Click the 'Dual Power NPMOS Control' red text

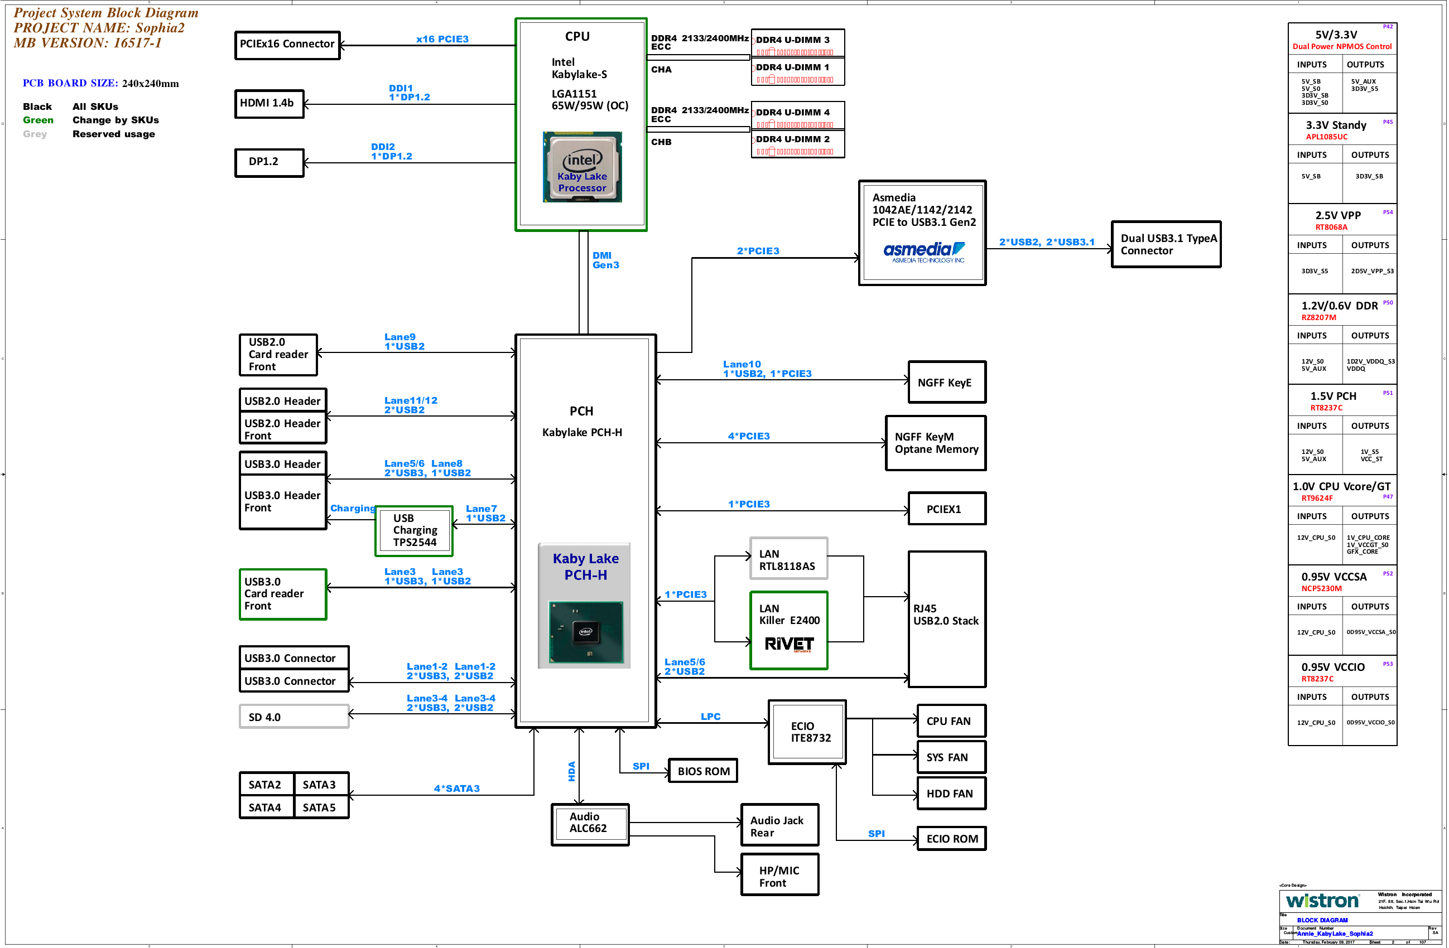click(x=1342, y=46)
